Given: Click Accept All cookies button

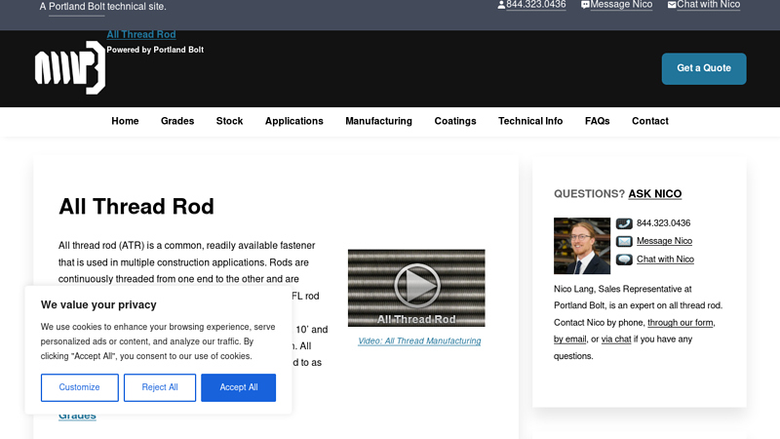Looking at the screenshot, I should [x=238, y=387].
